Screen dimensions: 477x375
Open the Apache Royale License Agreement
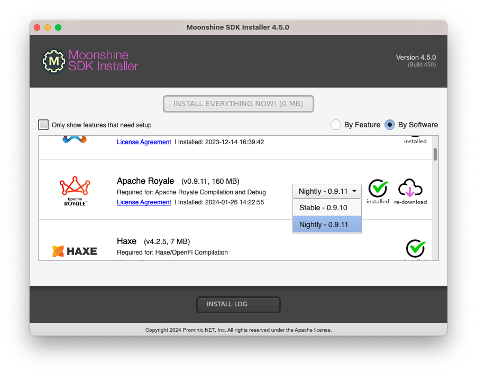pyautogui.click(x=143, y=202)
